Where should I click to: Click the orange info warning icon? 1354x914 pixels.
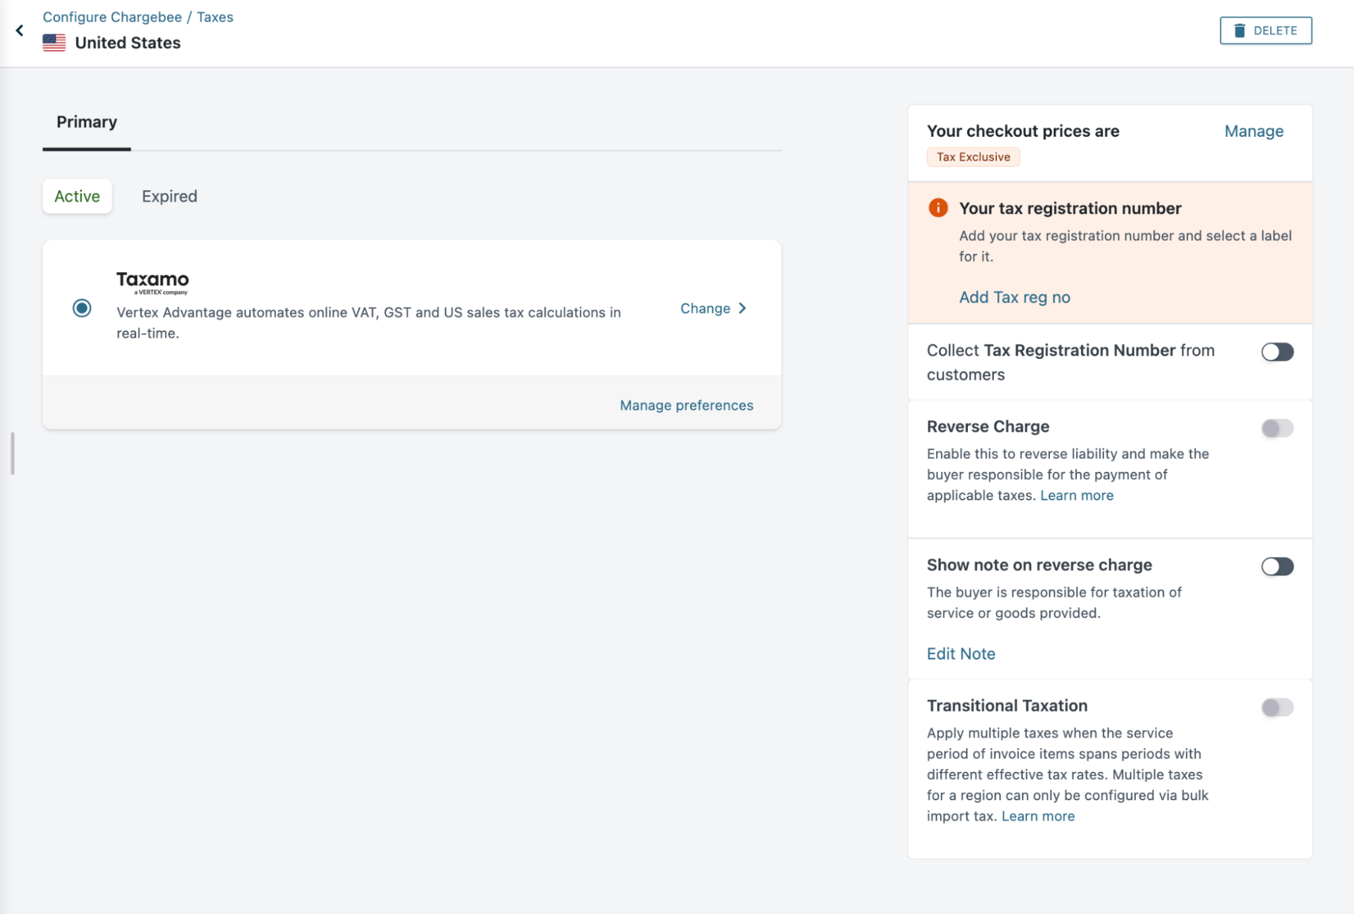pos(938,208)
